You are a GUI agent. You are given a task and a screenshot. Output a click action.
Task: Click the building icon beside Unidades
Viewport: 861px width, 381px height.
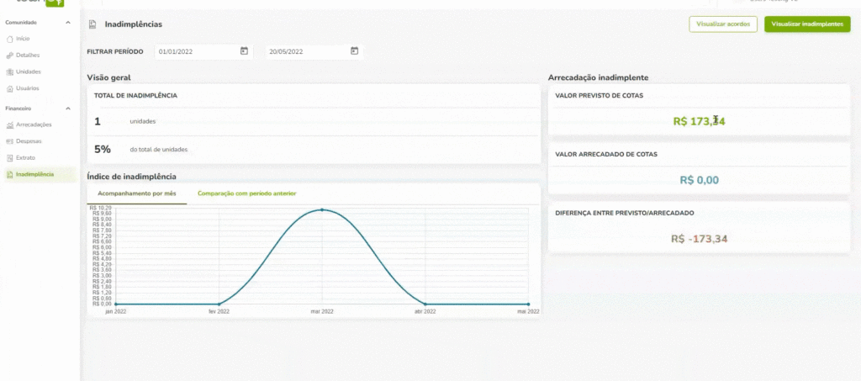tap(9, 72)
